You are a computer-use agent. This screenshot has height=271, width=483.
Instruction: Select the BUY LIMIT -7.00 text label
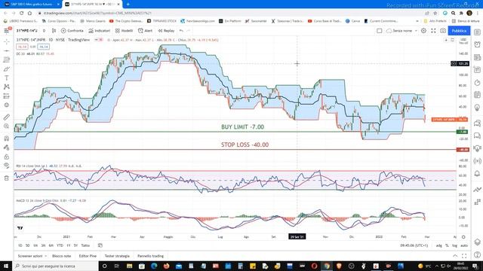point(242,127)
